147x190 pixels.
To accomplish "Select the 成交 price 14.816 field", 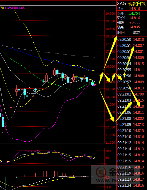I will pyautogui.click(x=134, y=9).
